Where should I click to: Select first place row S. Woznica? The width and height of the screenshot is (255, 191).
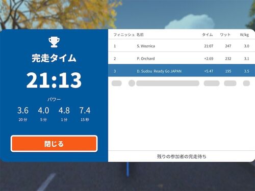pos(182,46)
